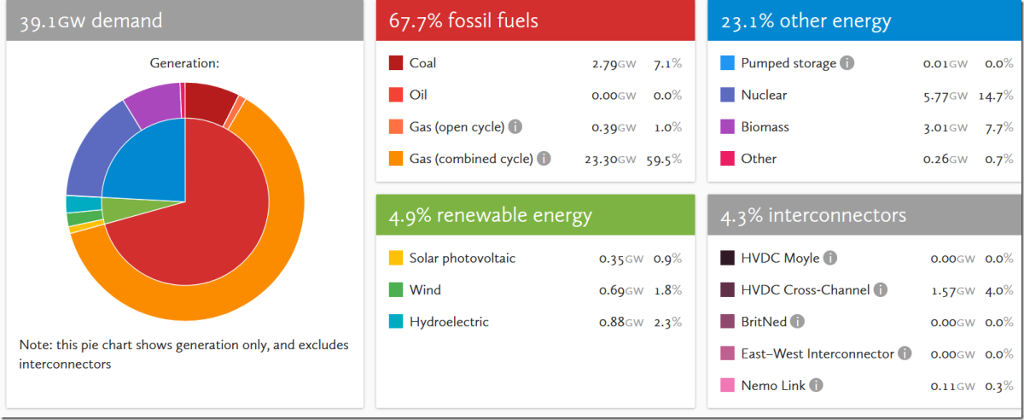Click the HVDC Moyle info icon
The image size is (1024, 420).
coord(829,258)
